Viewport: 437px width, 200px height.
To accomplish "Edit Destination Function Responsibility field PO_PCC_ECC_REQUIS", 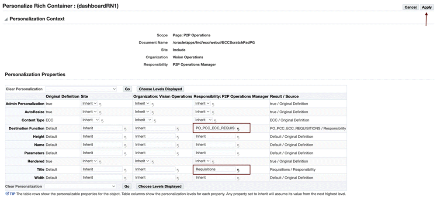I will pos(215,128).
